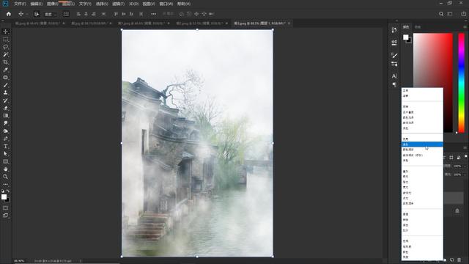Click the Home icon in options bar
469x264 pixels.
coord(8,14)
